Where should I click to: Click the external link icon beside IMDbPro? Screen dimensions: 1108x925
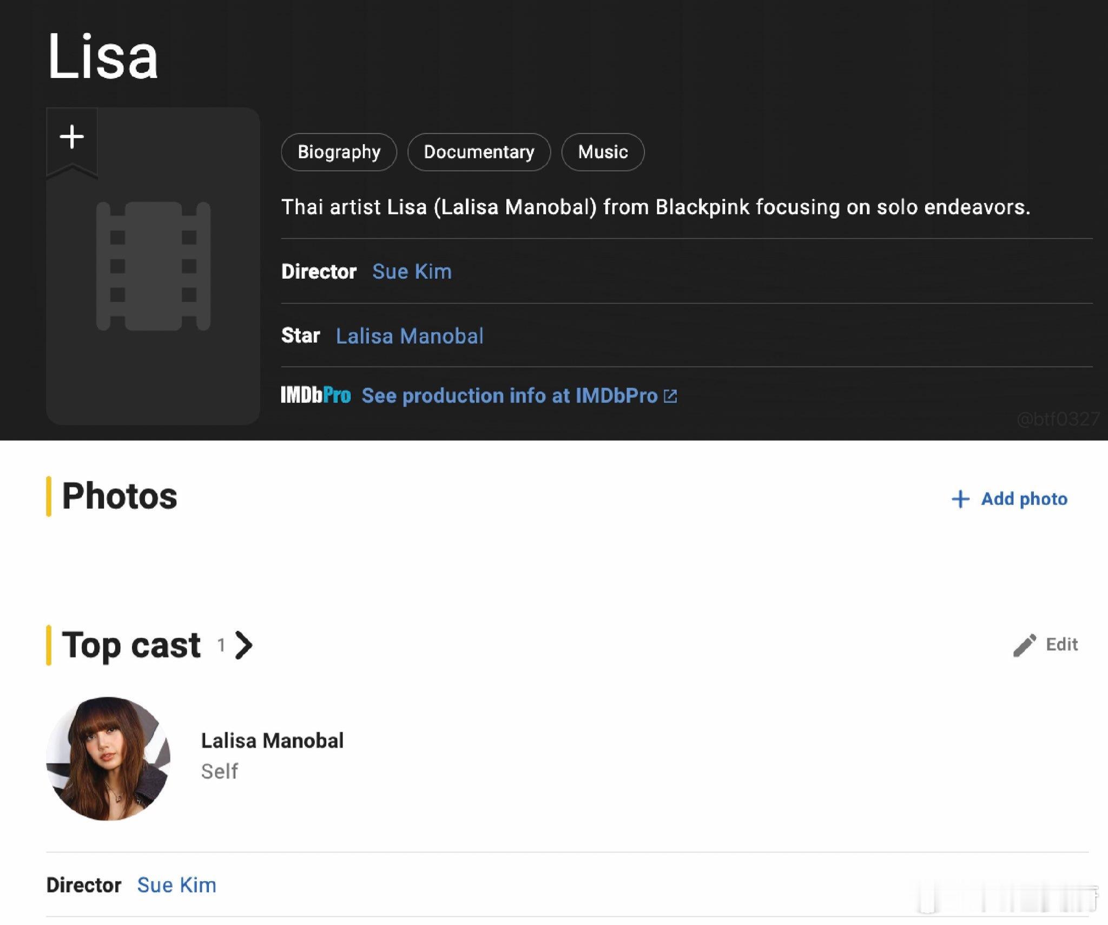pos(670,396)
